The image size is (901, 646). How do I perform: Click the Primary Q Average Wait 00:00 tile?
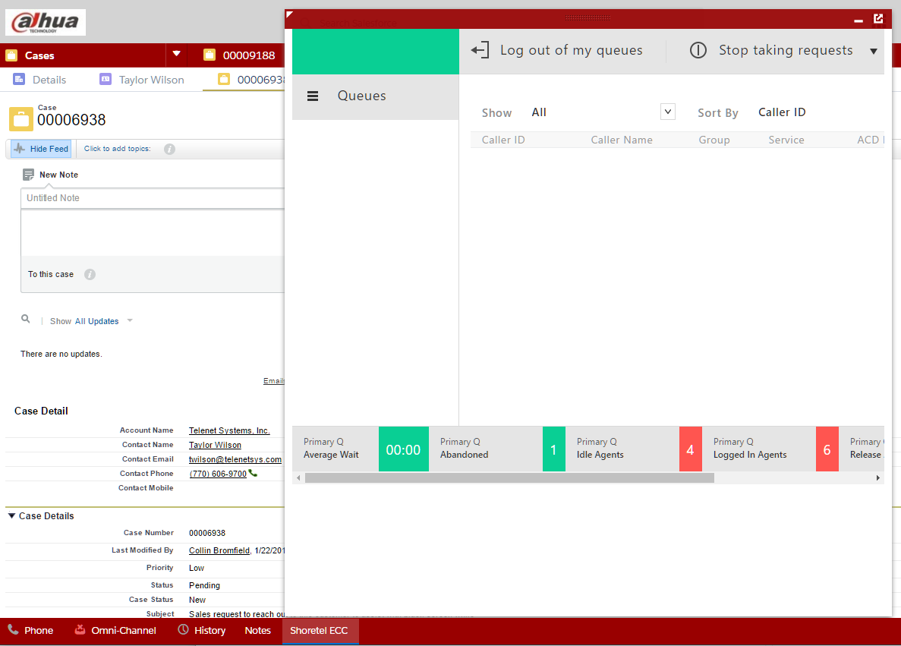click(x=403, y=449)
